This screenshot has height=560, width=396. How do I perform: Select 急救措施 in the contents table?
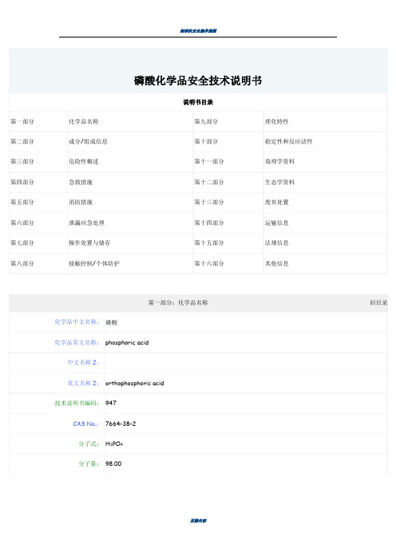coord(81,183)
